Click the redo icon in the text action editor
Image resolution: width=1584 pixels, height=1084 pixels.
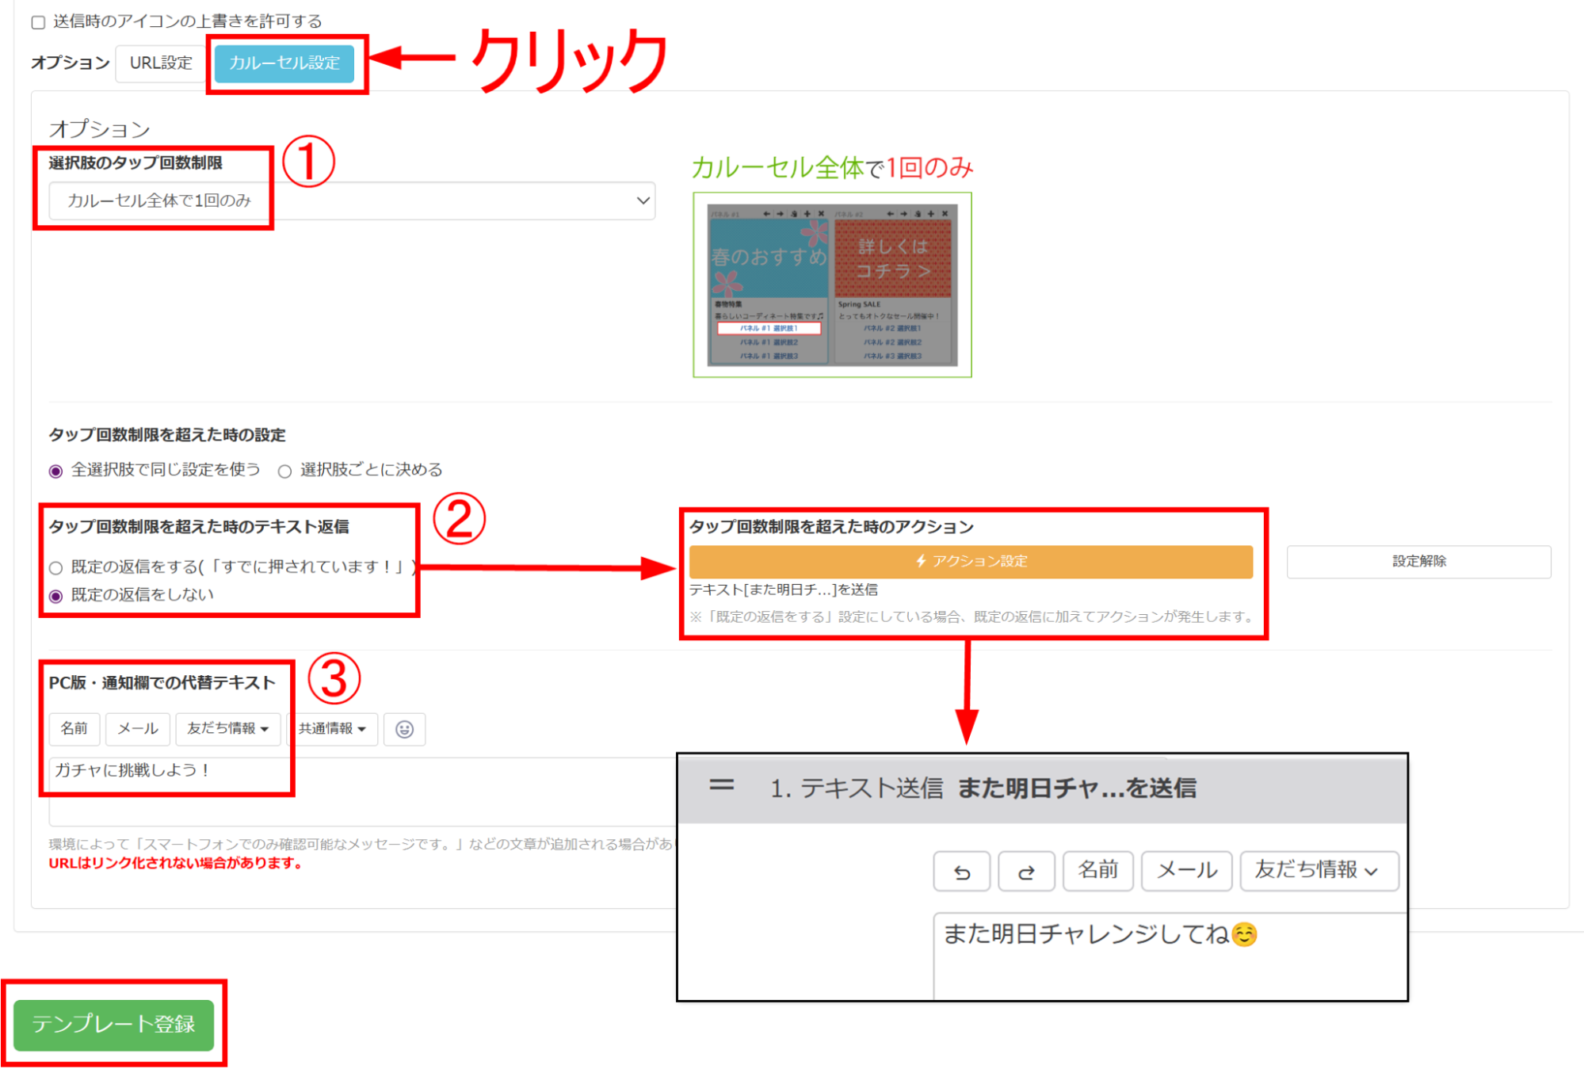coord(1026,871)
